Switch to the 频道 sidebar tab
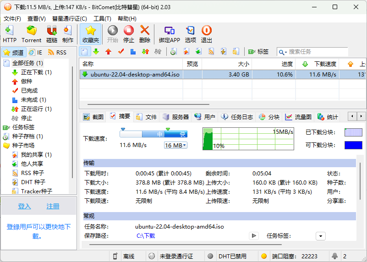 (x=14, y=52)
